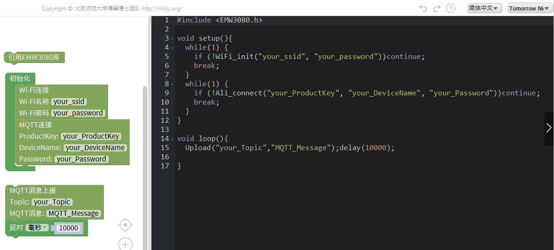
Task: Open the help question mark icon
Action: (451, 8)
